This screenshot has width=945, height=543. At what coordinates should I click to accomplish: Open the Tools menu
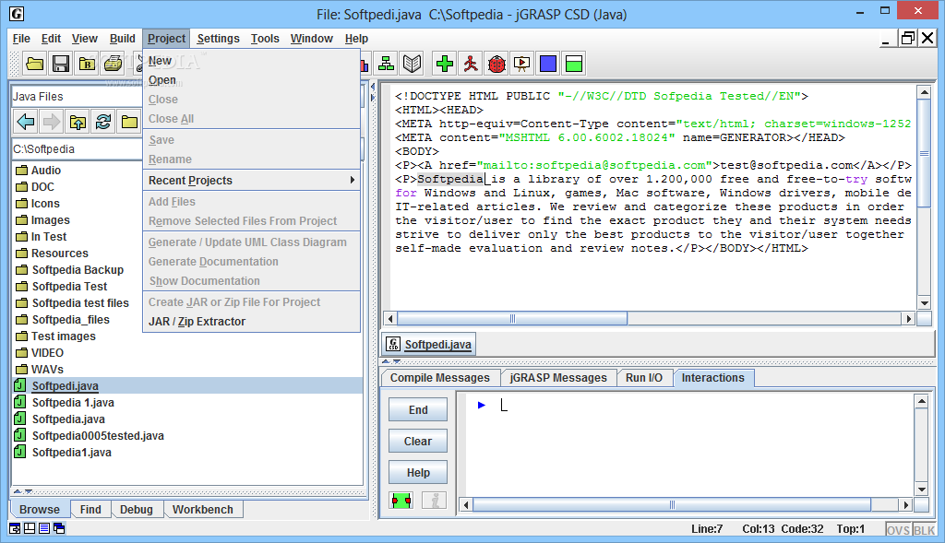click(265, 39)
